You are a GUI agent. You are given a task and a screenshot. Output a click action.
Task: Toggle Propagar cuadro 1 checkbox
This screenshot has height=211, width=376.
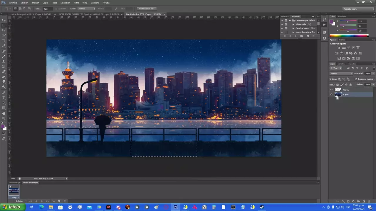pos(356,79)
